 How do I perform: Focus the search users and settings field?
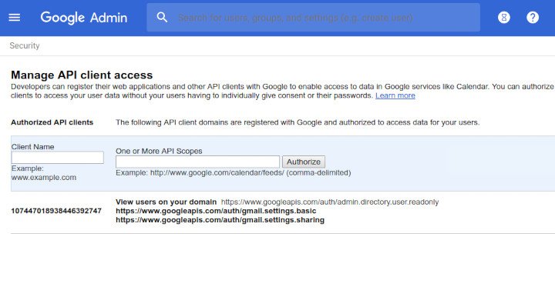[x=313, y=18]
